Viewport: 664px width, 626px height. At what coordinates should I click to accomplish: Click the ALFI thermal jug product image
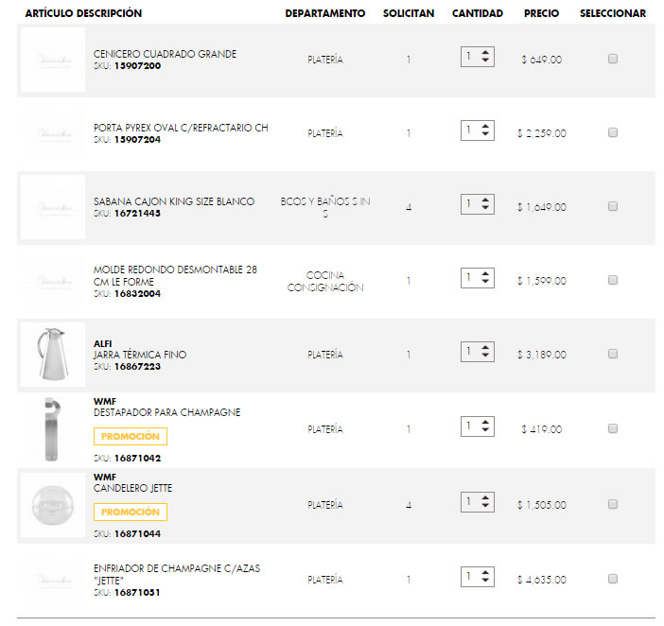(52, 354)
